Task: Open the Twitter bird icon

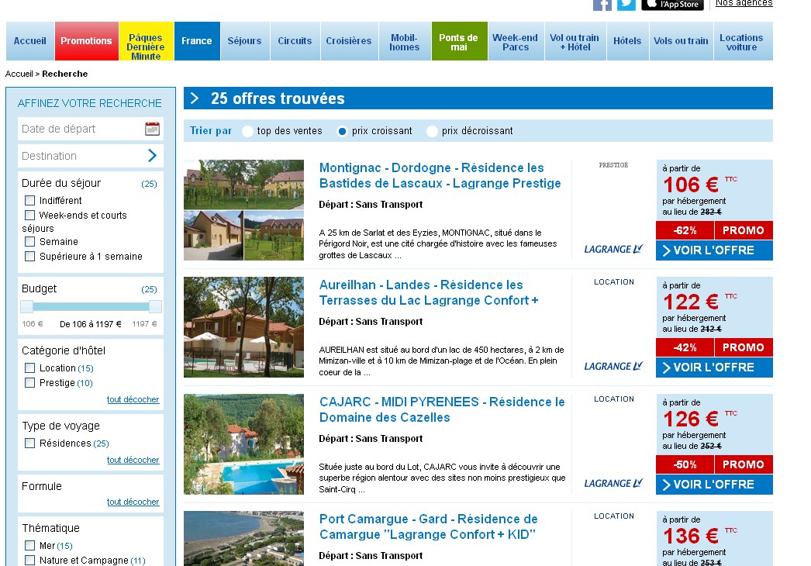Action: [x=626, y=4]
